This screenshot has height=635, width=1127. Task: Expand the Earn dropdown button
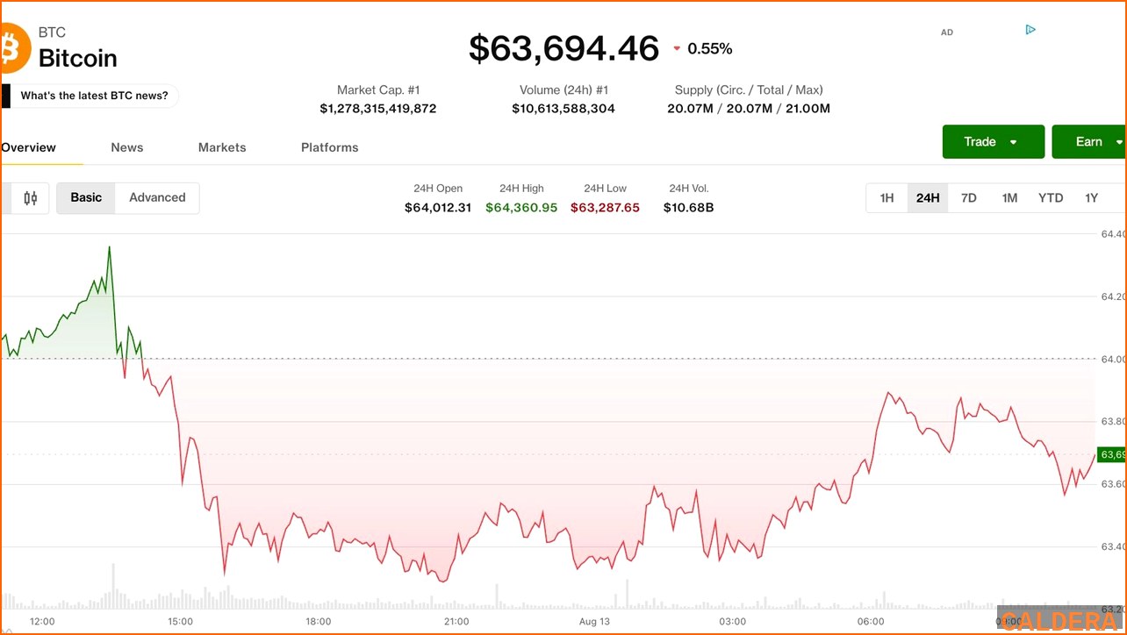coord(1089,142)
